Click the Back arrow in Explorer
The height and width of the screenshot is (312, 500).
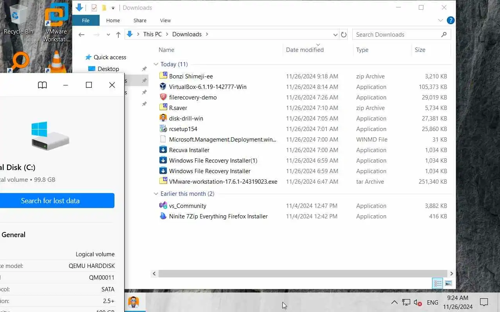tap(81, 34)
